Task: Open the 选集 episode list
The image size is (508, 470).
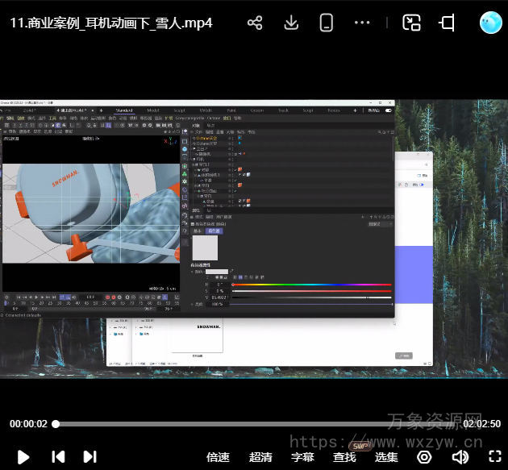Action: [x=386, y=457]
